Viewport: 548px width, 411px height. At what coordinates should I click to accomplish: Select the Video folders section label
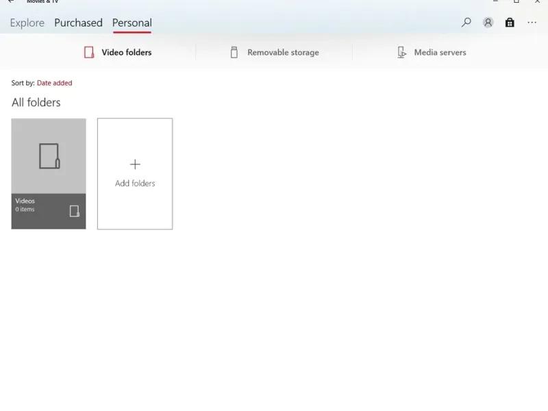(x=127, y=53)
